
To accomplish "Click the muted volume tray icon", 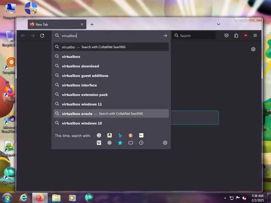I will (244, 198).
